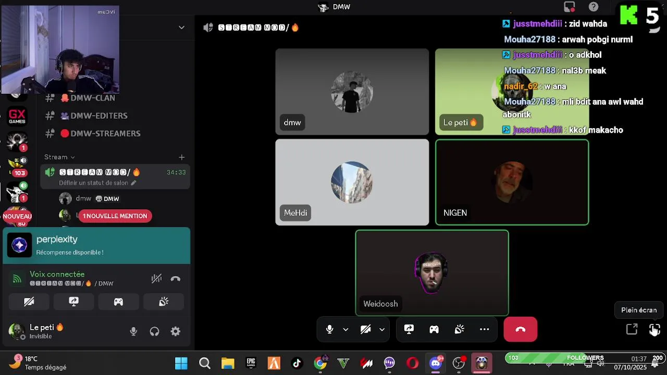Viewport: 667px width, 375px height.
Task: Expand the server header dropdown chevron
Action: pos(181,28)
